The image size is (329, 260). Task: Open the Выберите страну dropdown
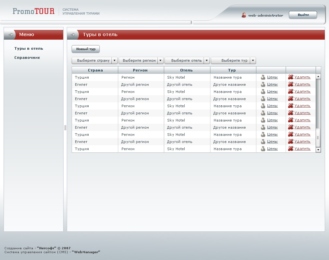[94, 60]
